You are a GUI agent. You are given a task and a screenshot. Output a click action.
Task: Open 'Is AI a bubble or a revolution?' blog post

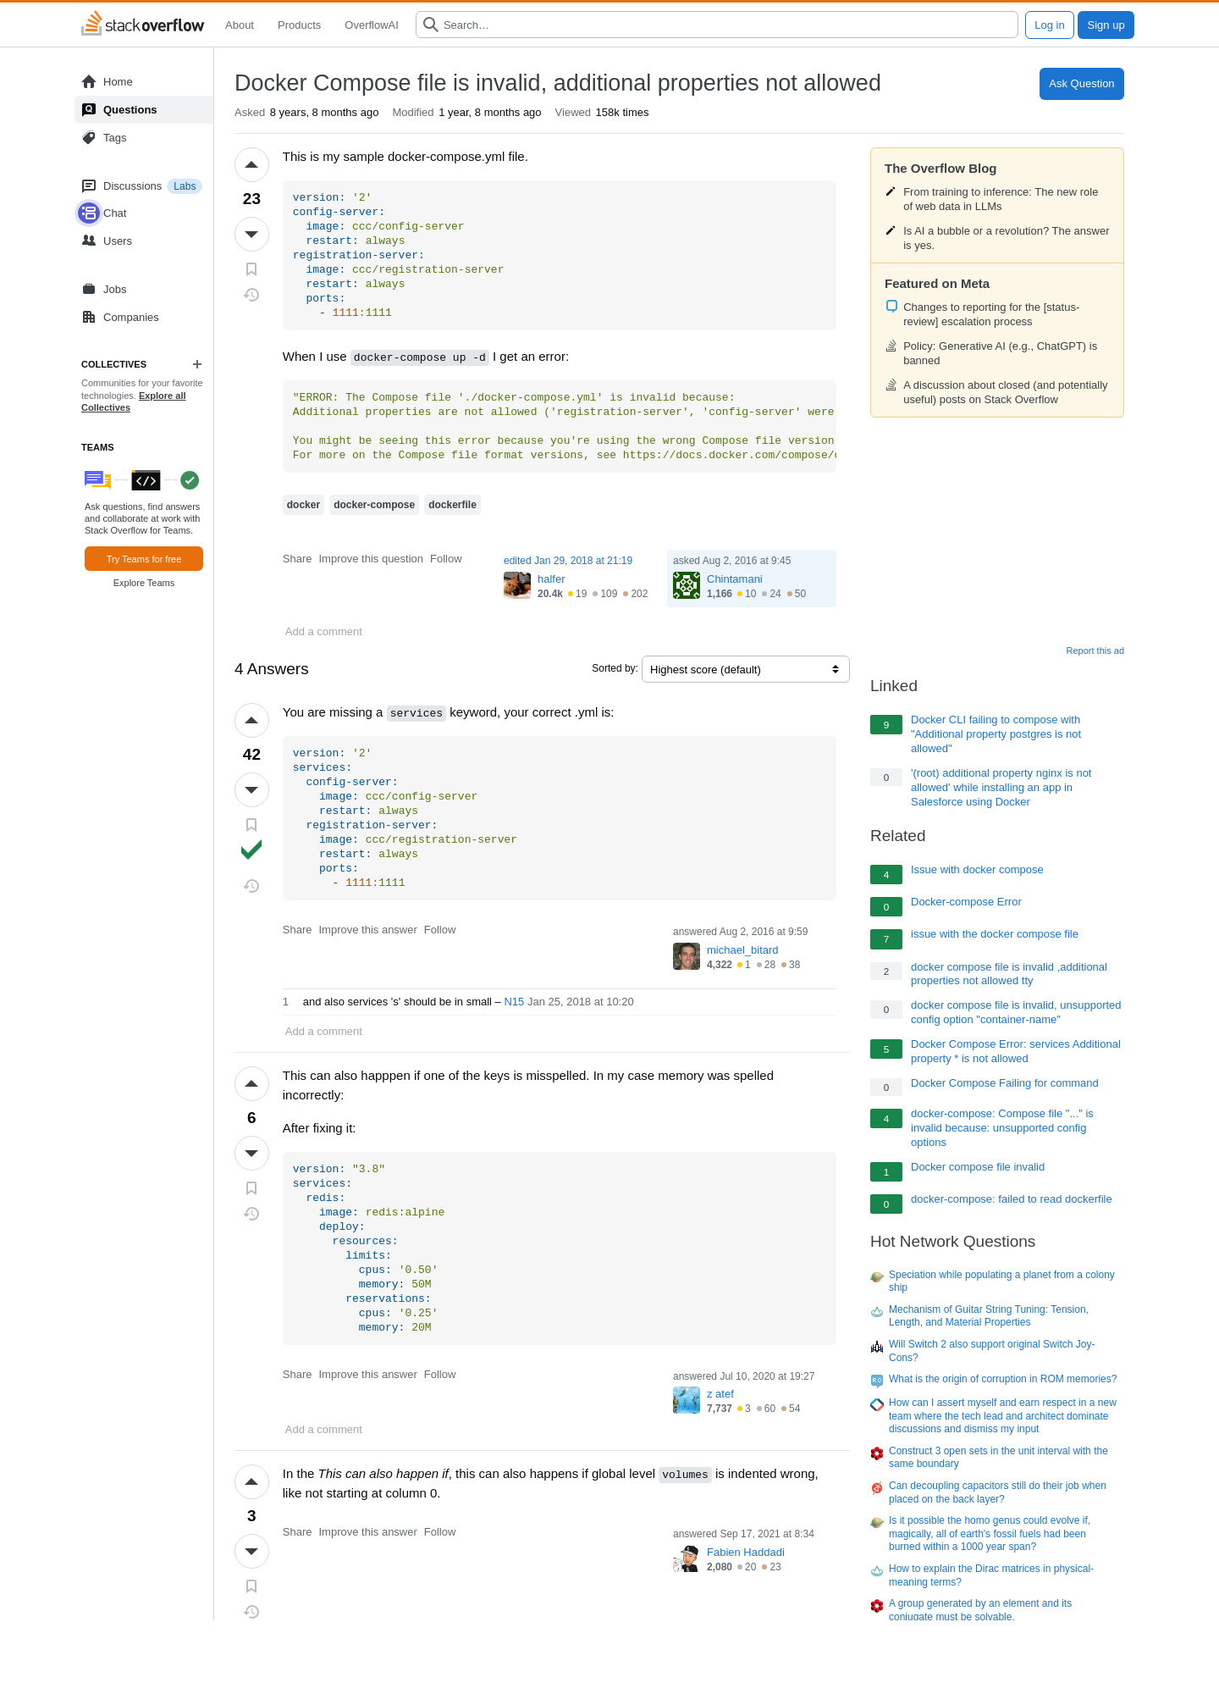1006,238
